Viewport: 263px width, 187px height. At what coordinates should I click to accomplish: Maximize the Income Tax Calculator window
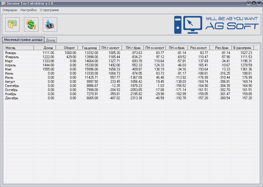(254, 3)
